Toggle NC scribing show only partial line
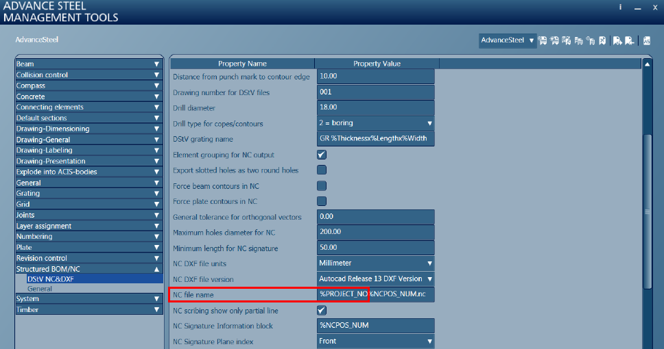Viewport: 664px width, 349px height. tap(322, 311)
